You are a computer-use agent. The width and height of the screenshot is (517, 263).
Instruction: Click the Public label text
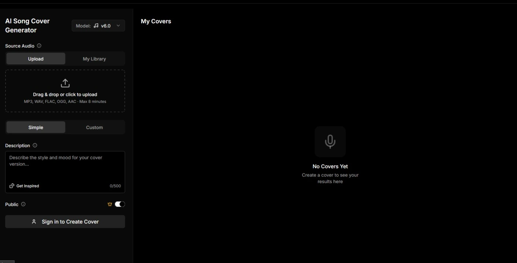(12, 205)
